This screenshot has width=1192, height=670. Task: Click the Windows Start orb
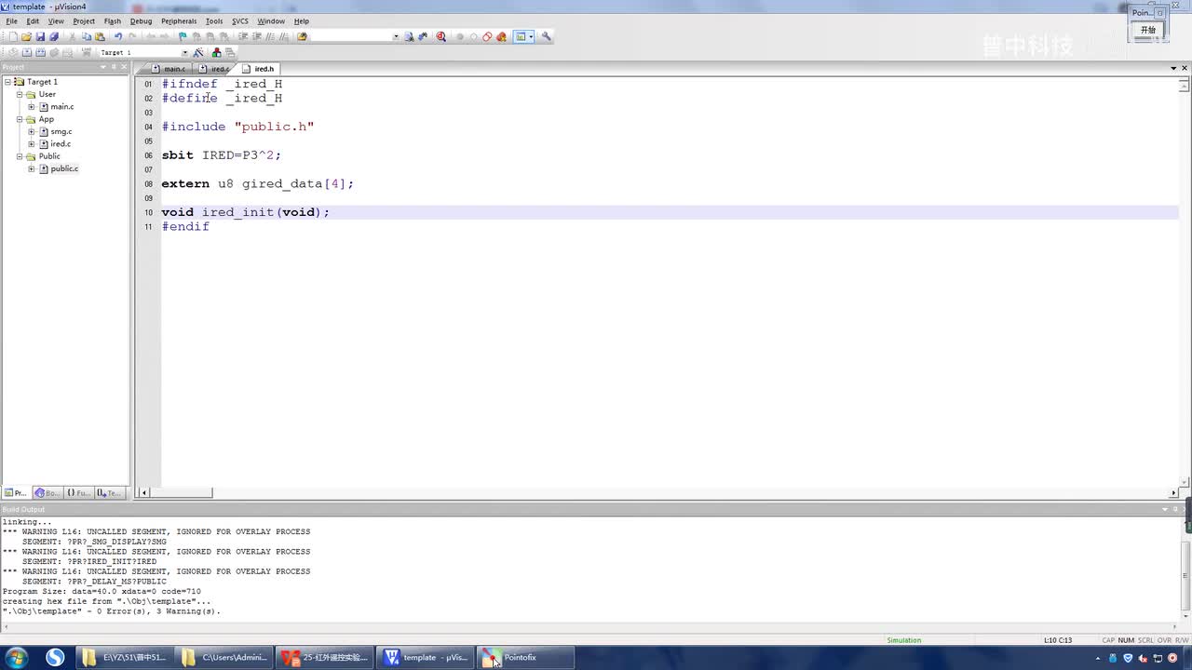(16, 657)
